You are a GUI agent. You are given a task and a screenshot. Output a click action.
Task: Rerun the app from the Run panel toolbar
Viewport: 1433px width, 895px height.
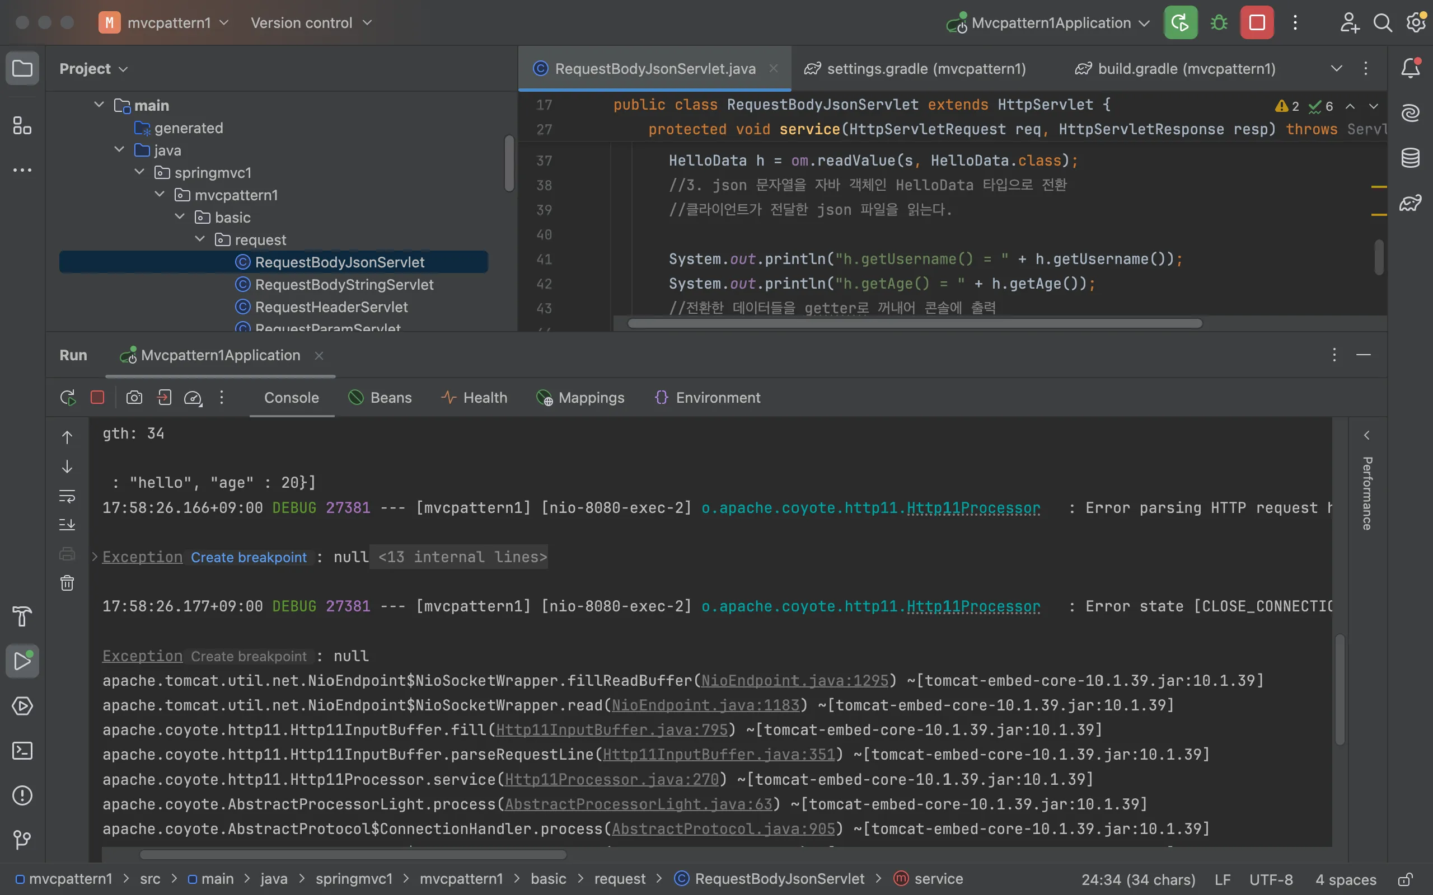(68, 397)
